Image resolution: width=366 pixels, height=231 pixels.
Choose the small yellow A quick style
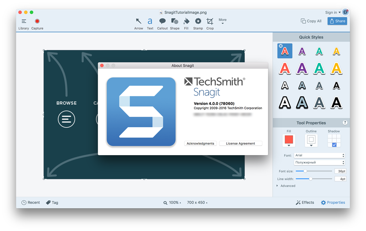[x=336, y=51]
